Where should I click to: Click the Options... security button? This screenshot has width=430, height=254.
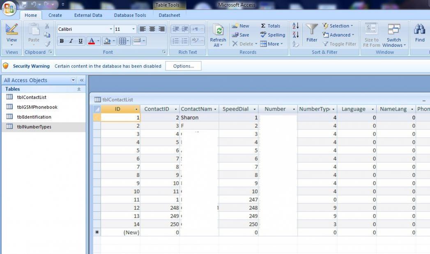(x=184, y=66)
